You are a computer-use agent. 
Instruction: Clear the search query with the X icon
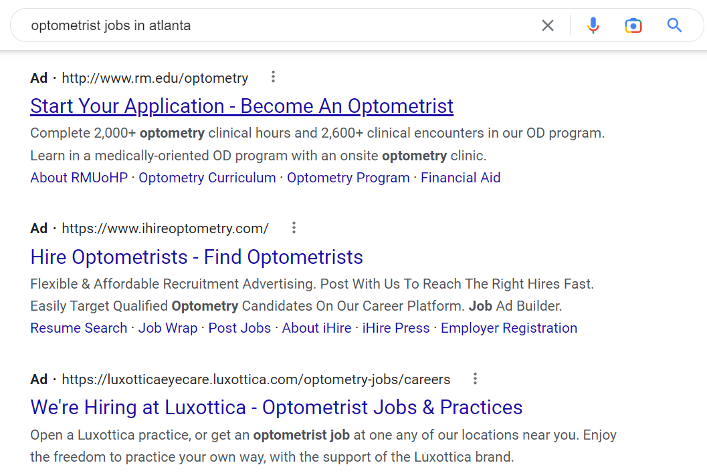pyautogui.click(x=548, y=25)
